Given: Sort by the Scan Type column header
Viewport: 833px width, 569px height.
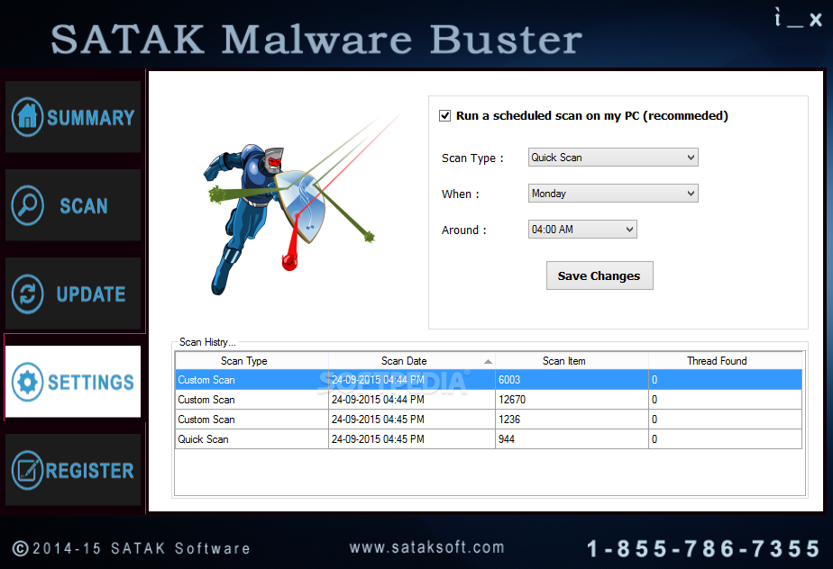Looking at the screenshot, I should [252, 361].
